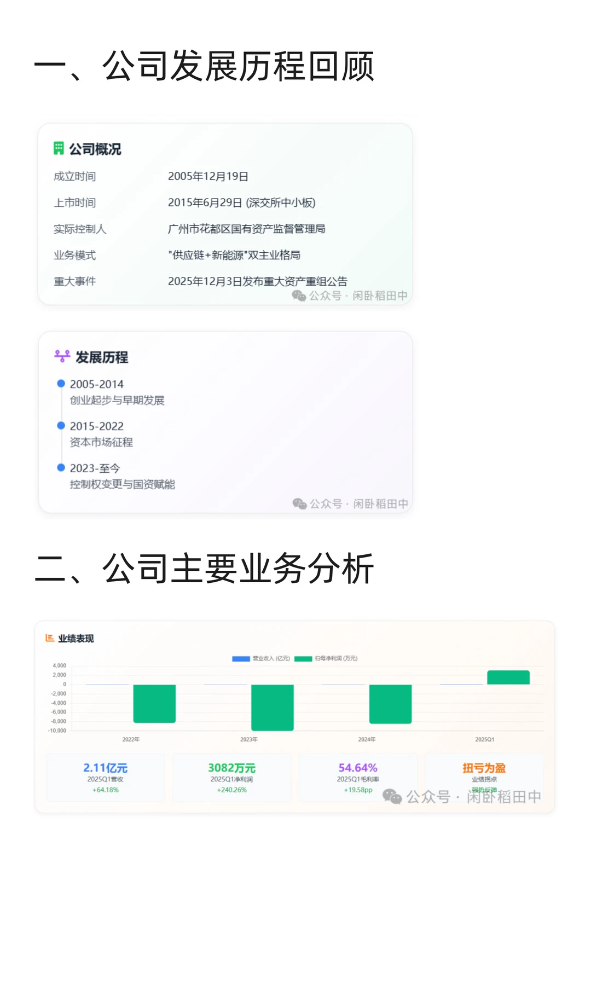Click the purple flow icon beside 发展历程
This screenshot has width=591, height=985.
pos(62,356)
